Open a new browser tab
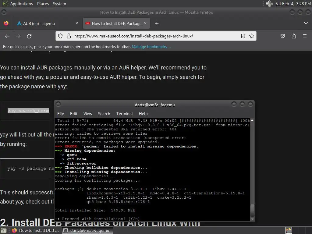312x234 pixels. pos(157,23)
